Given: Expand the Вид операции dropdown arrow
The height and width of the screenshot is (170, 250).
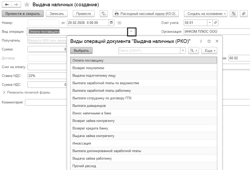Looking at the screenshot, I should (x=131, y=31).
